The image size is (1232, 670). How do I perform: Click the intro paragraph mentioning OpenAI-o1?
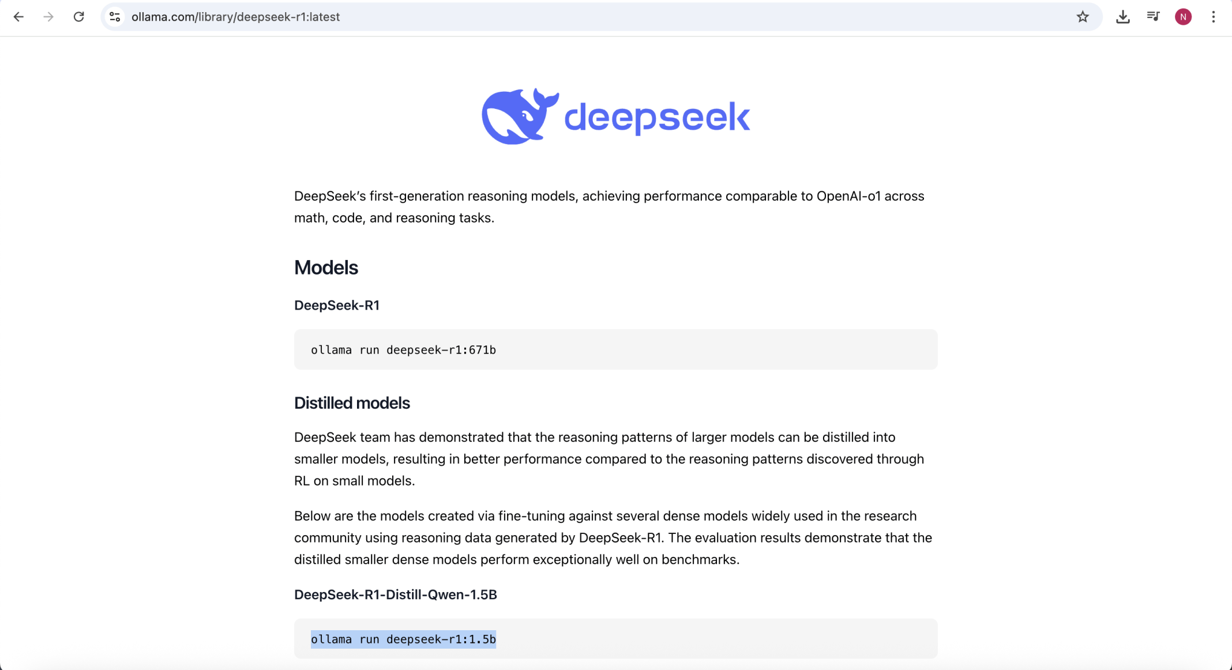tap(609, 207)
